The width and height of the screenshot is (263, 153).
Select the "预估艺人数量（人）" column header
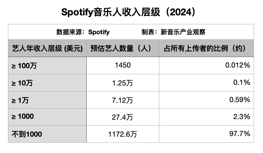123,48
